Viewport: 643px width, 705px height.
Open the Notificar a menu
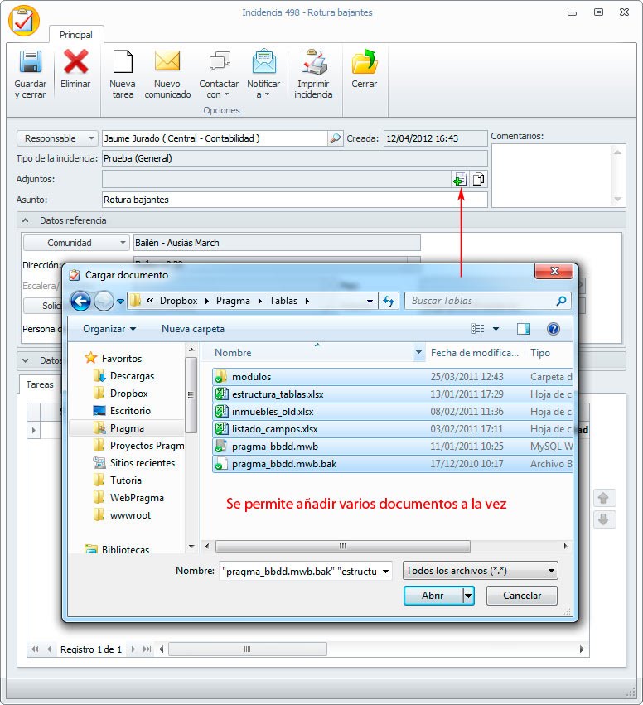tap(263, 75)
